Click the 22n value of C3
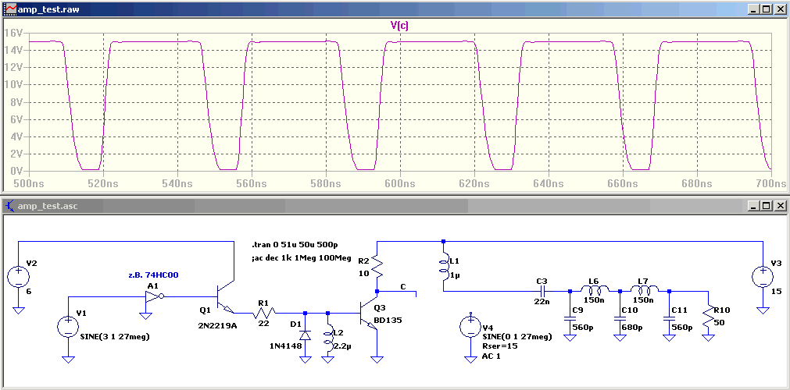This screenshot has width=790, height=390. [x=542, y=303]
